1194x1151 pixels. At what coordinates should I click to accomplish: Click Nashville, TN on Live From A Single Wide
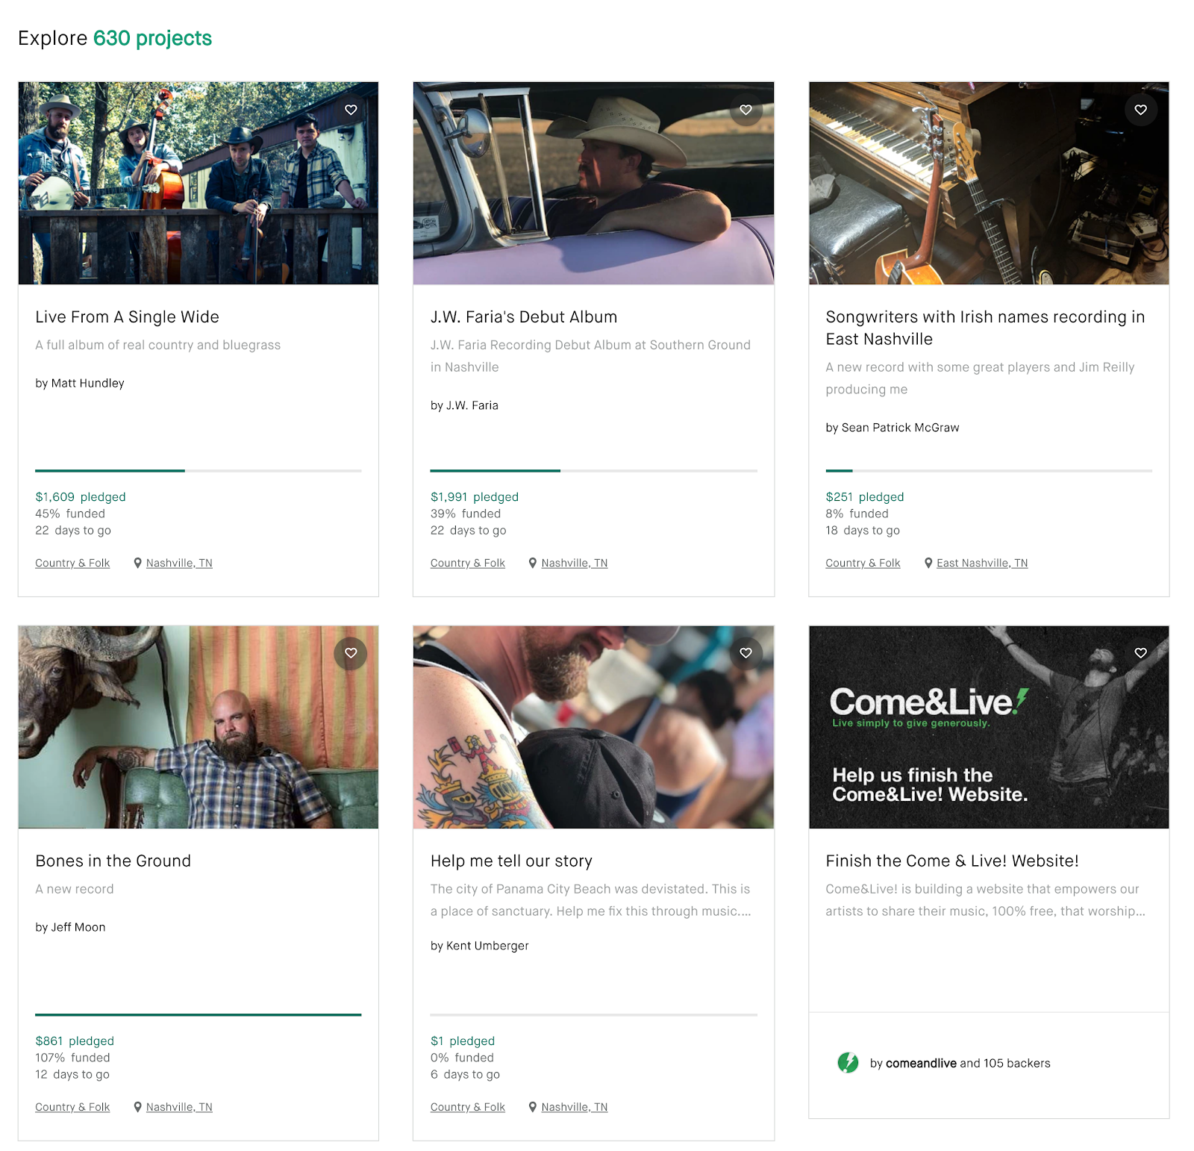(179, 563)
